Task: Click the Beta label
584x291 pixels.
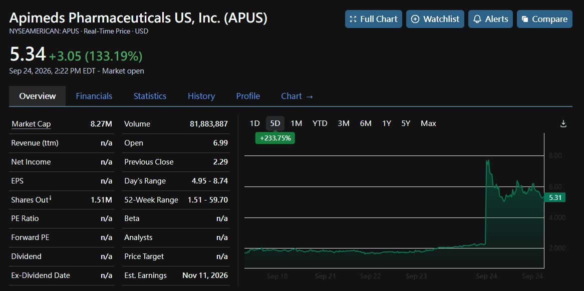Action: pos(132,218)
